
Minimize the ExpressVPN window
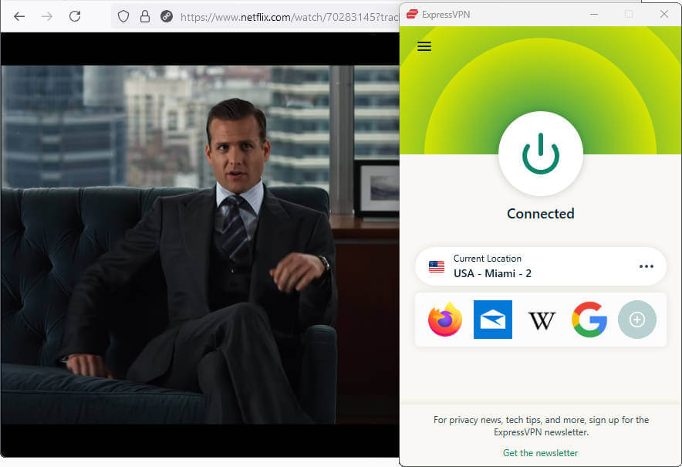[x=594, y=15]
